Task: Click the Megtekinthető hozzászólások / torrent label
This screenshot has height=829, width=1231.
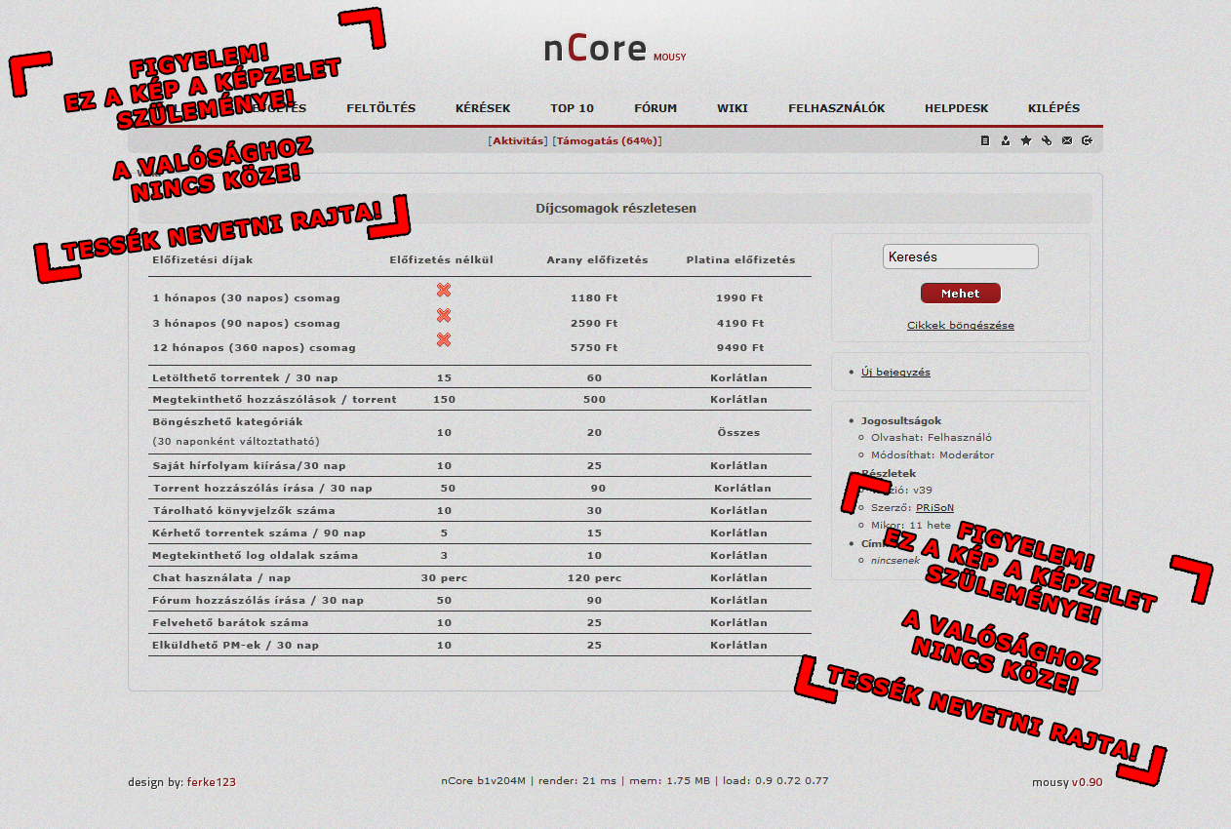Action: click(274, 400)
